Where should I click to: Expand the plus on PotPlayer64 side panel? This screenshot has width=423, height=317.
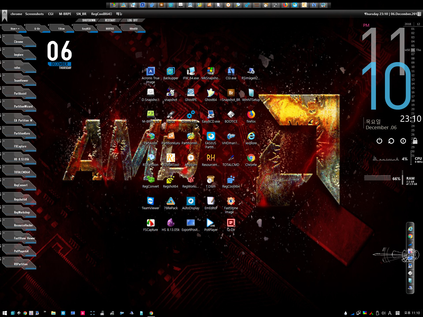coord(4,246)
